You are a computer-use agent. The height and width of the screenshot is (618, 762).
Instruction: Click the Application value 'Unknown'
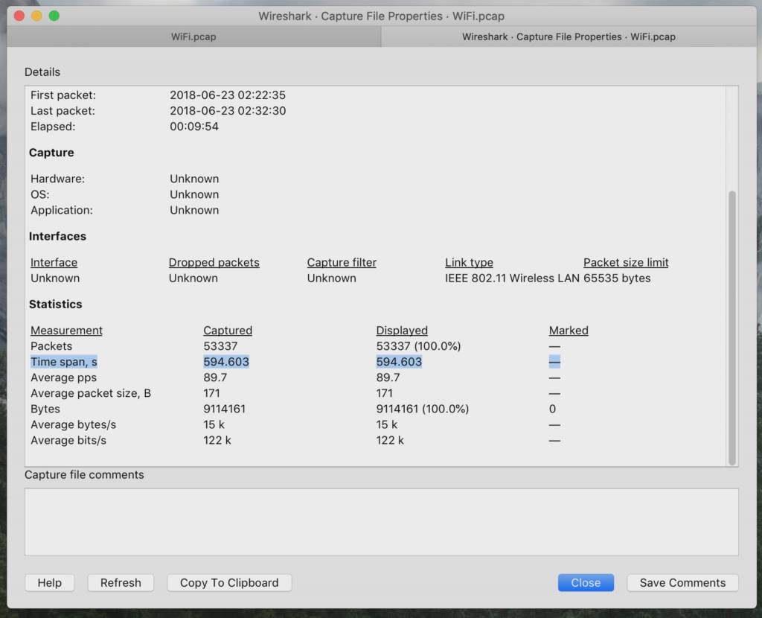pos(194,210)
